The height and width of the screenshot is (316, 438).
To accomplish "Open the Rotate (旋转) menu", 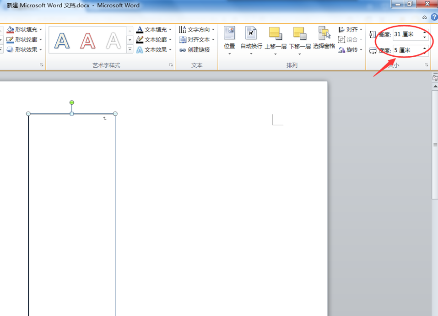I will pyautogui.click(x=350, y=50).
